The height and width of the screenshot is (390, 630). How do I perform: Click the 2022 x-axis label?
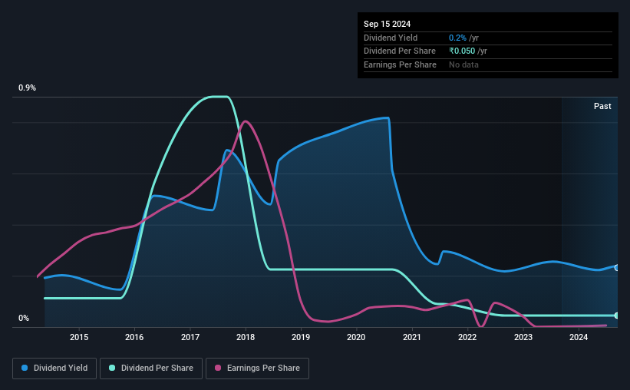467,337
